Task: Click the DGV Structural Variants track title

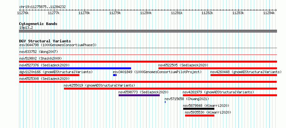Action: click(45, 41)
